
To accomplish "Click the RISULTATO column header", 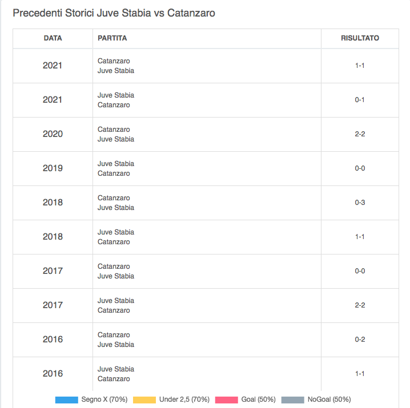I will pyautogui.click(x=360, y=38).
